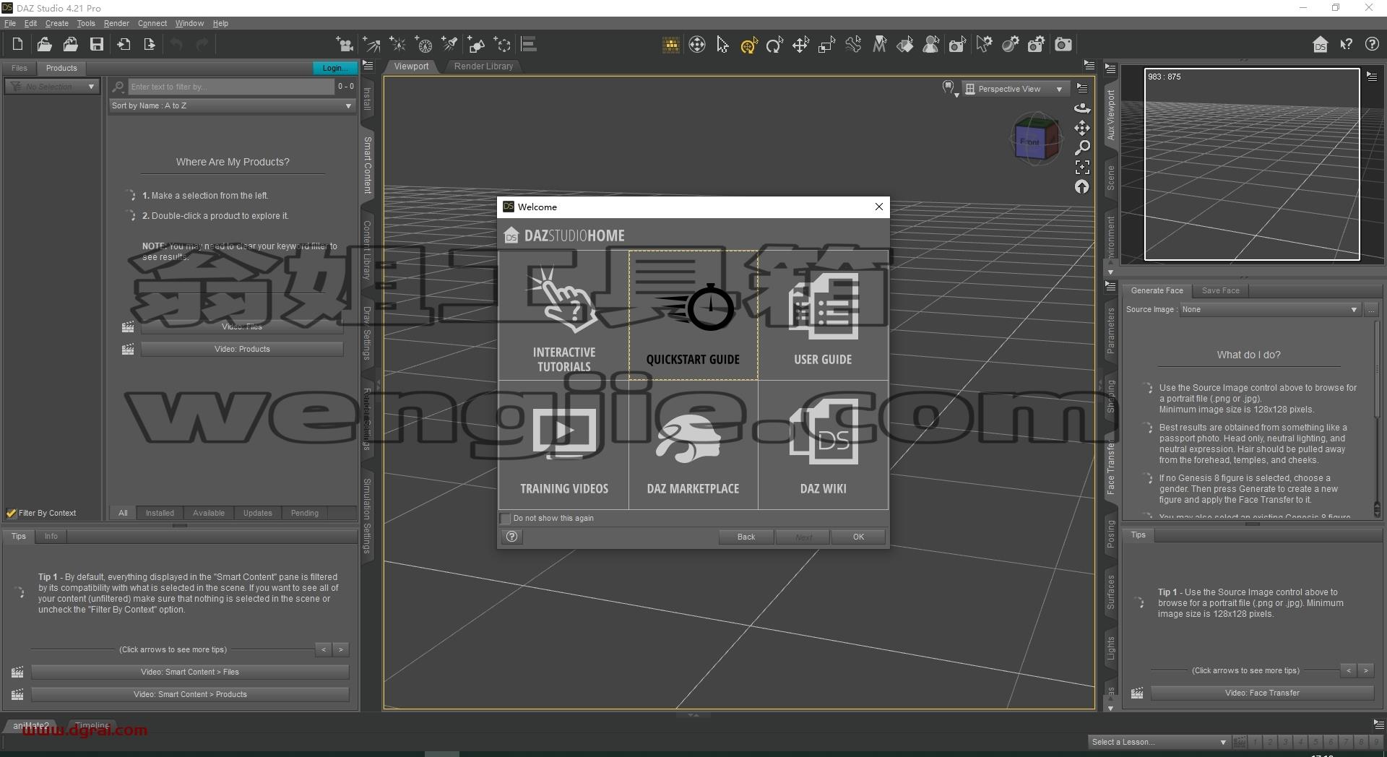Click the Aux Viewport preview thumbnail

[1252, 164]
